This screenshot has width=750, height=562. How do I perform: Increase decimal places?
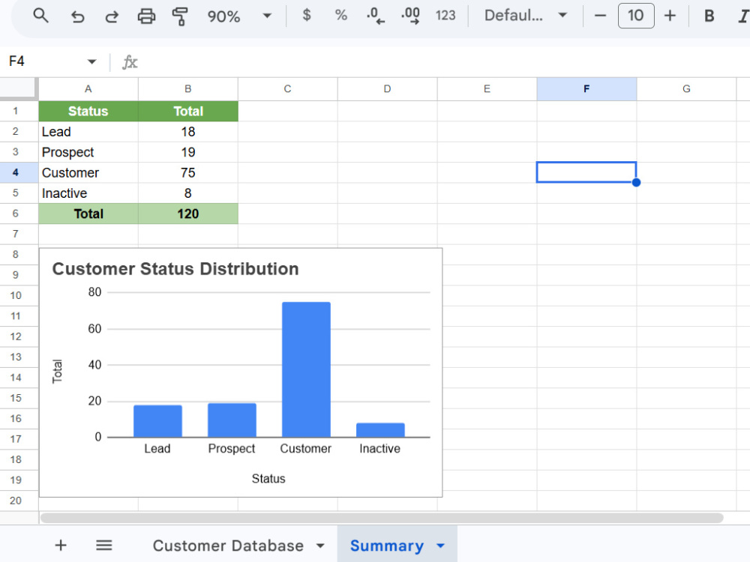(411, 16)
